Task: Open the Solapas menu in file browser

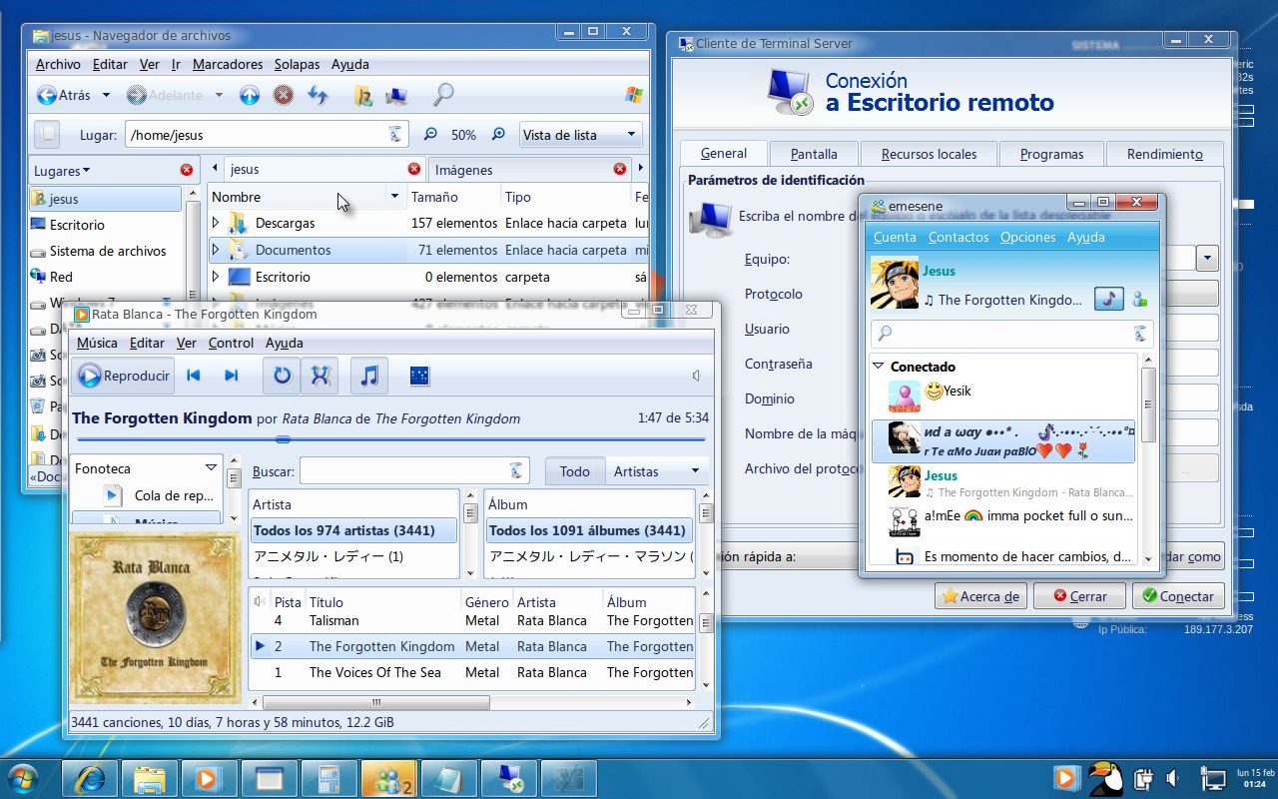Action: click(x=298, y=64)
